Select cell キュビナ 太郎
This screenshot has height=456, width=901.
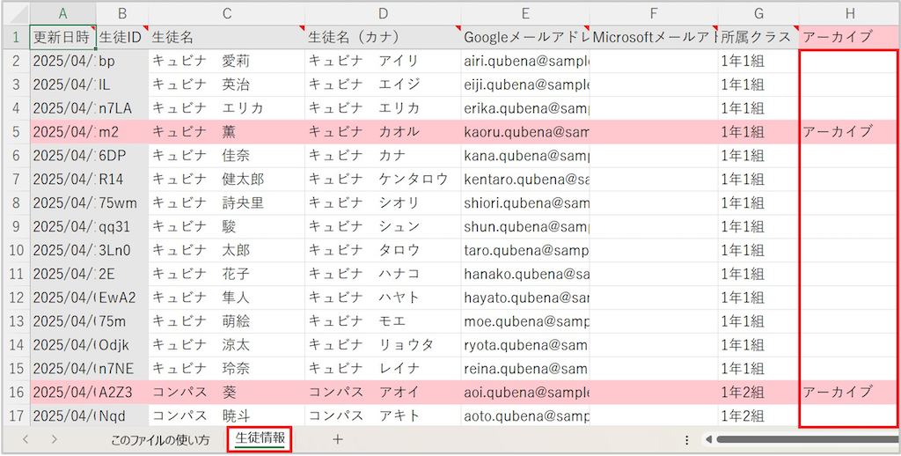tap(226, 250)
